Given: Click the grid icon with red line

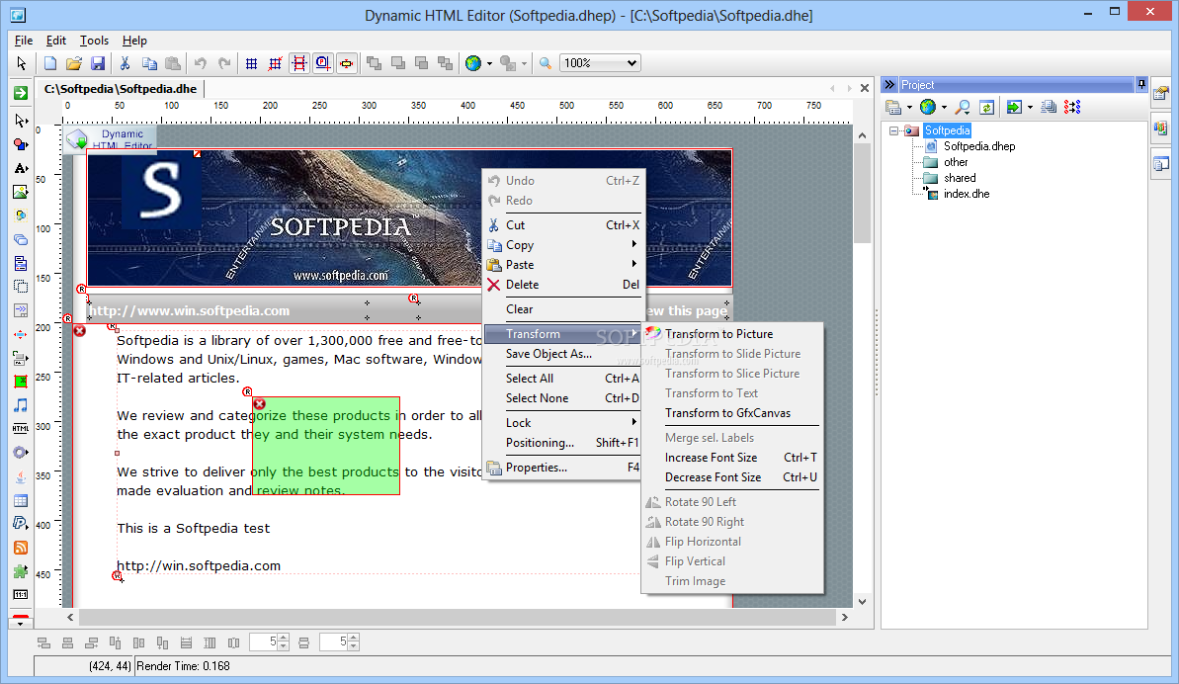Looking at the screenshot, I should click(x=275, y=64).
